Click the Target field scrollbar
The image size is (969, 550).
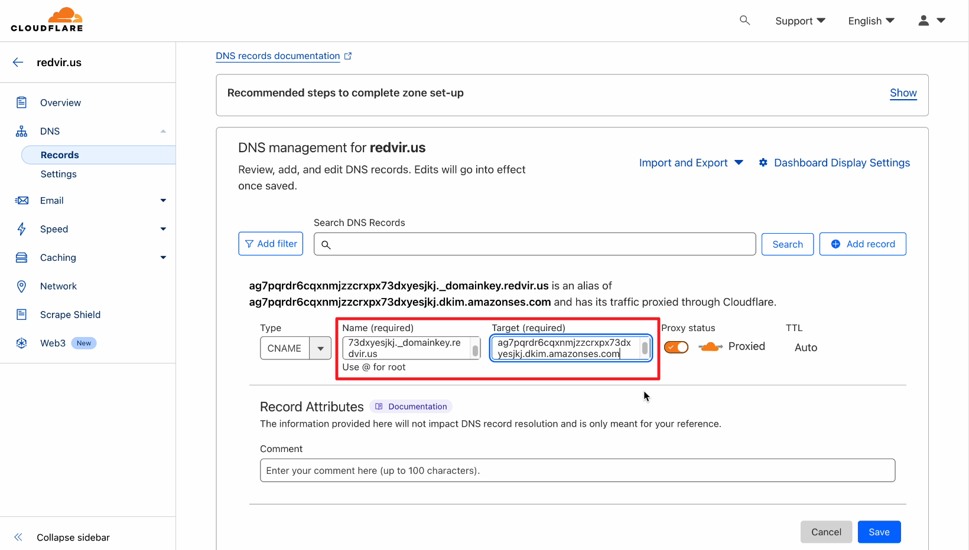645,348
